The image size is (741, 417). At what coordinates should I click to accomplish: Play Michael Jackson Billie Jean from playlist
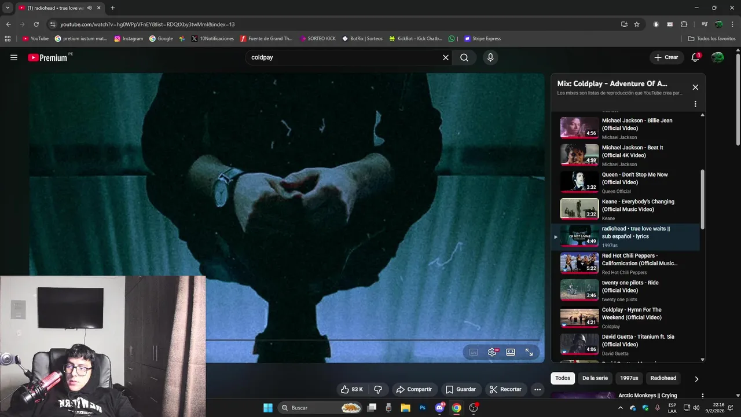(625, 128)
